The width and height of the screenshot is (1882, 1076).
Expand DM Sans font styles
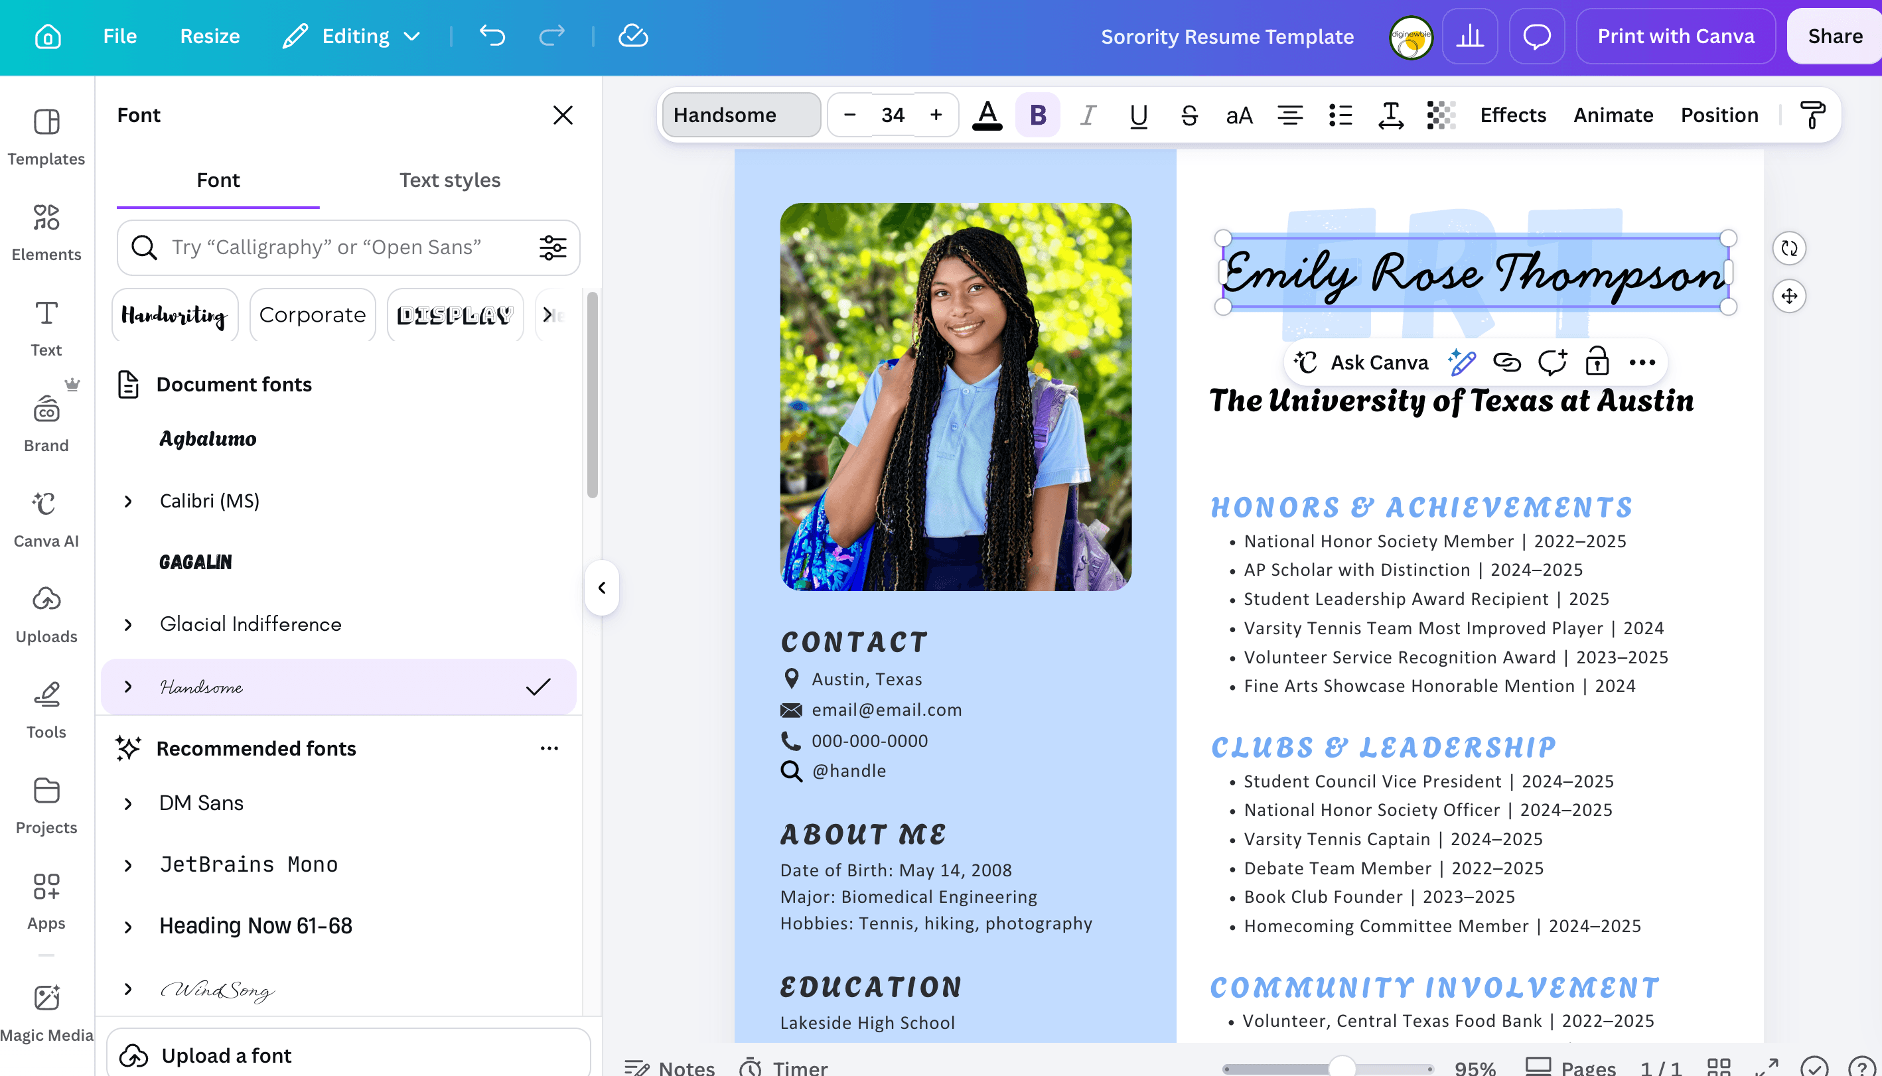click(128, 803)
